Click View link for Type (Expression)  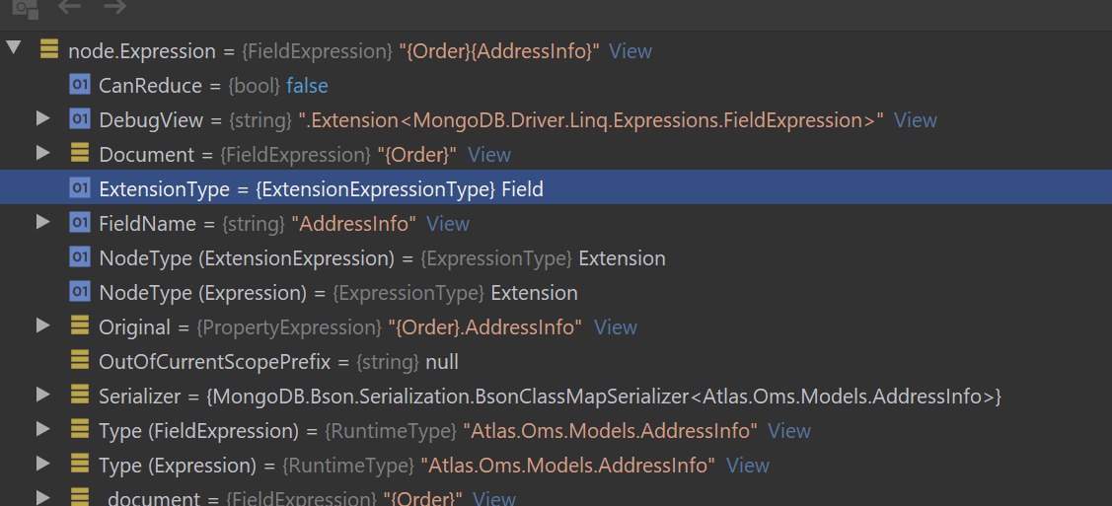pos(747,465)
